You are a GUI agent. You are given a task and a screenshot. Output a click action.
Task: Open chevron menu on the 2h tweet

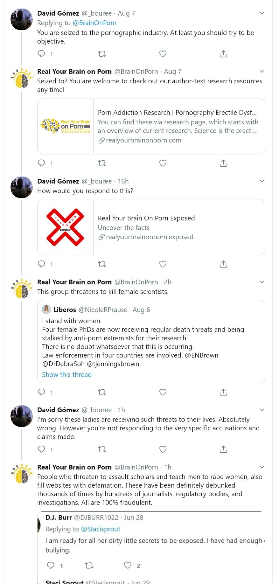(262, 282)
